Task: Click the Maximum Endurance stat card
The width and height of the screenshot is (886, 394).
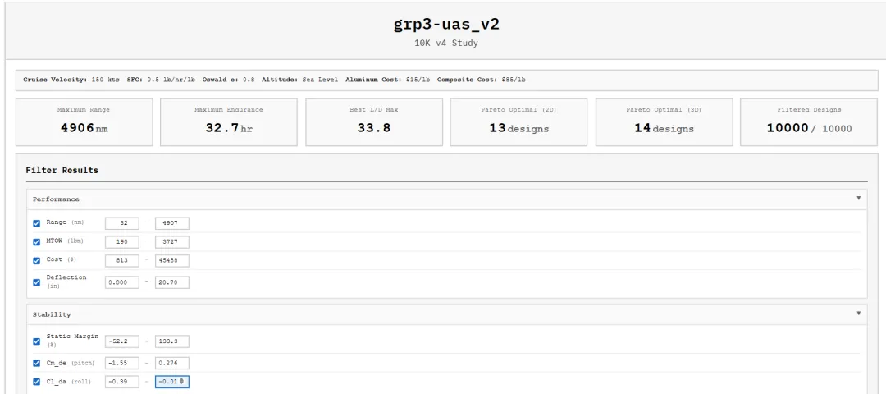Action: tap(229, 122)
